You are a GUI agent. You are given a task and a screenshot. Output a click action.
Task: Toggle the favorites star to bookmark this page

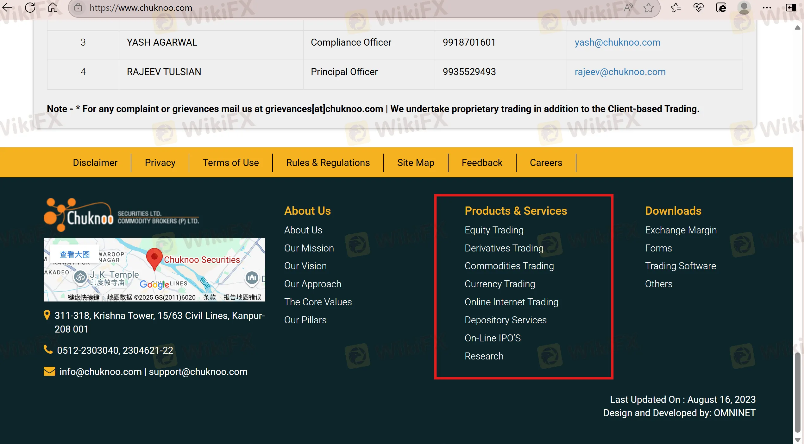point(649,8)
